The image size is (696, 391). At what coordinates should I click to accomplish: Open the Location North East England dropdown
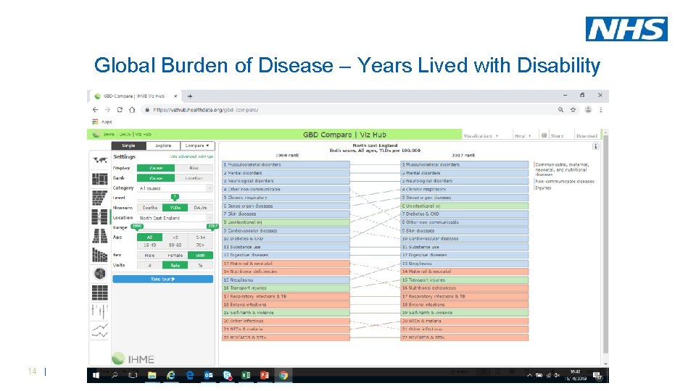pos(175,218)
